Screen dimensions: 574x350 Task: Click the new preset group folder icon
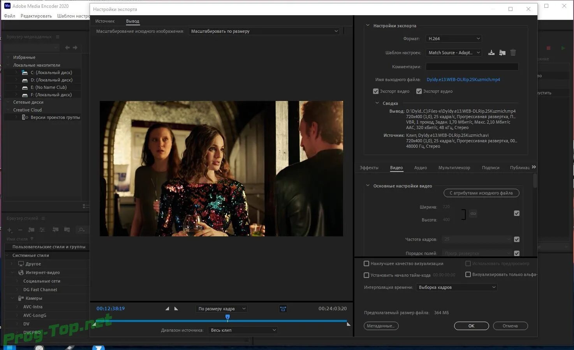(x=32, y=230)
